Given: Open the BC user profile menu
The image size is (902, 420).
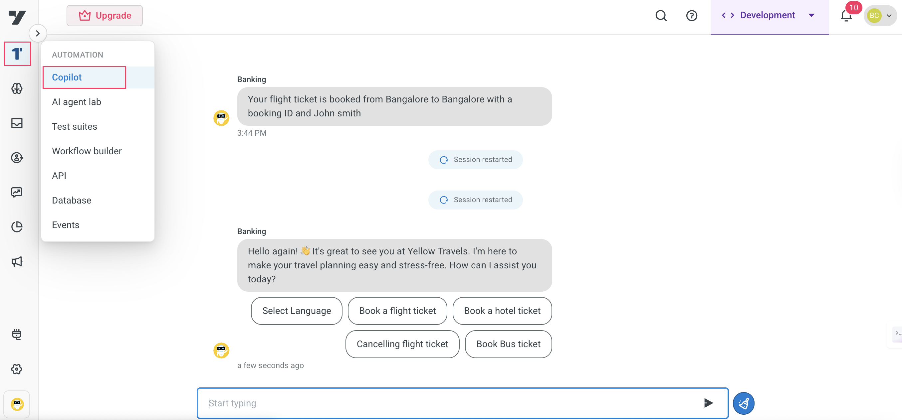Looking at the screenshot, I should pyautogui.click(x=880, y=16).
